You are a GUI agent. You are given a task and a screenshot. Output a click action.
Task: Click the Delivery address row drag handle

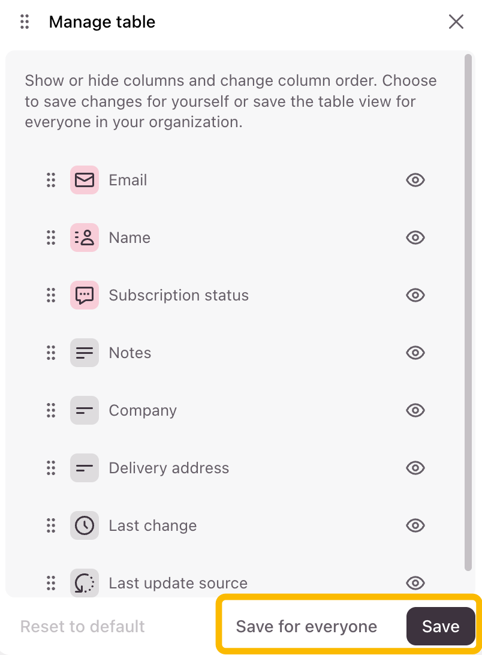point(51,468)
